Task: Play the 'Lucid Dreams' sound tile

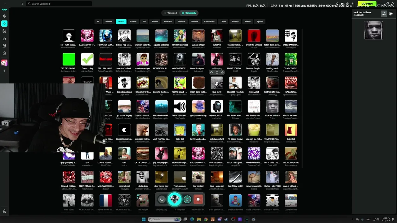Action: point(291,201)
